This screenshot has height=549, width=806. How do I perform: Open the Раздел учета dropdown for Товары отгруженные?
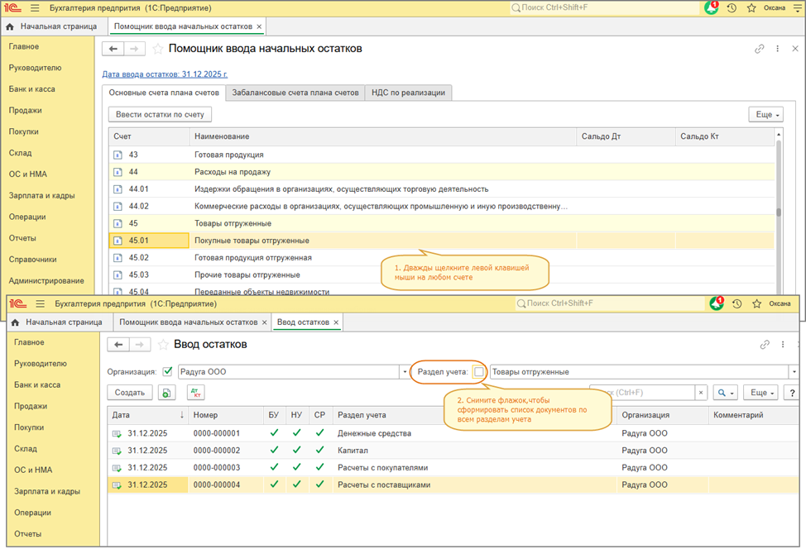794,372
